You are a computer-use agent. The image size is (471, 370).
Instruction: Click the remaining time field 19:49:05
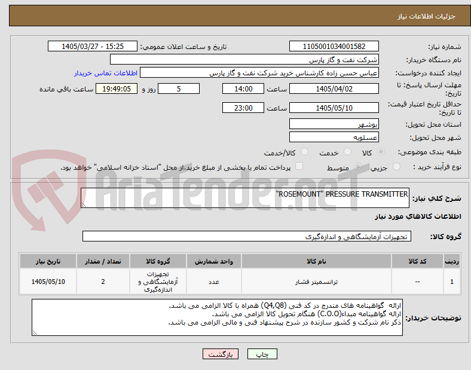117,88
